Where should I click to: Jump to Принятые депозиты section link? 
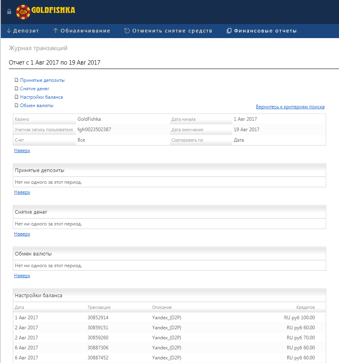point(42,80)
